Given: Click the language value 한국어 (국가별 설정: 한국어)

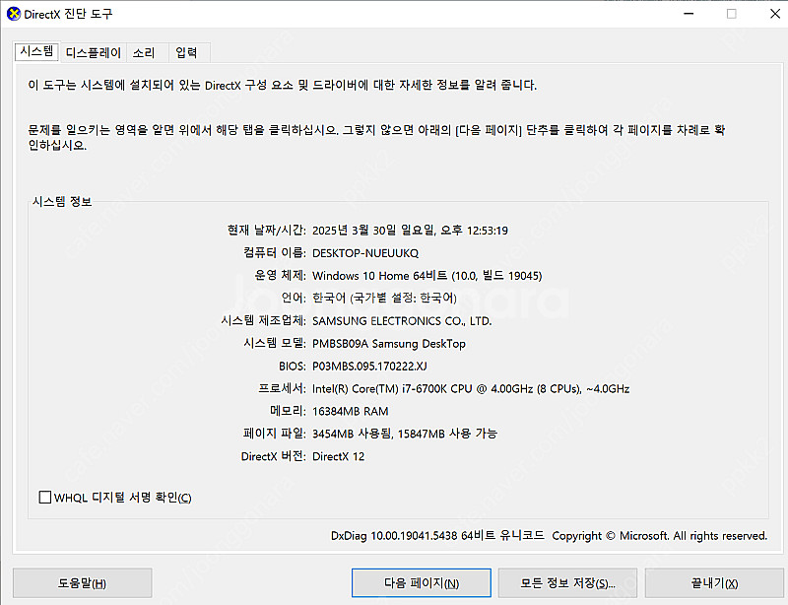Looking at the screenshot, I should point(384,299).
